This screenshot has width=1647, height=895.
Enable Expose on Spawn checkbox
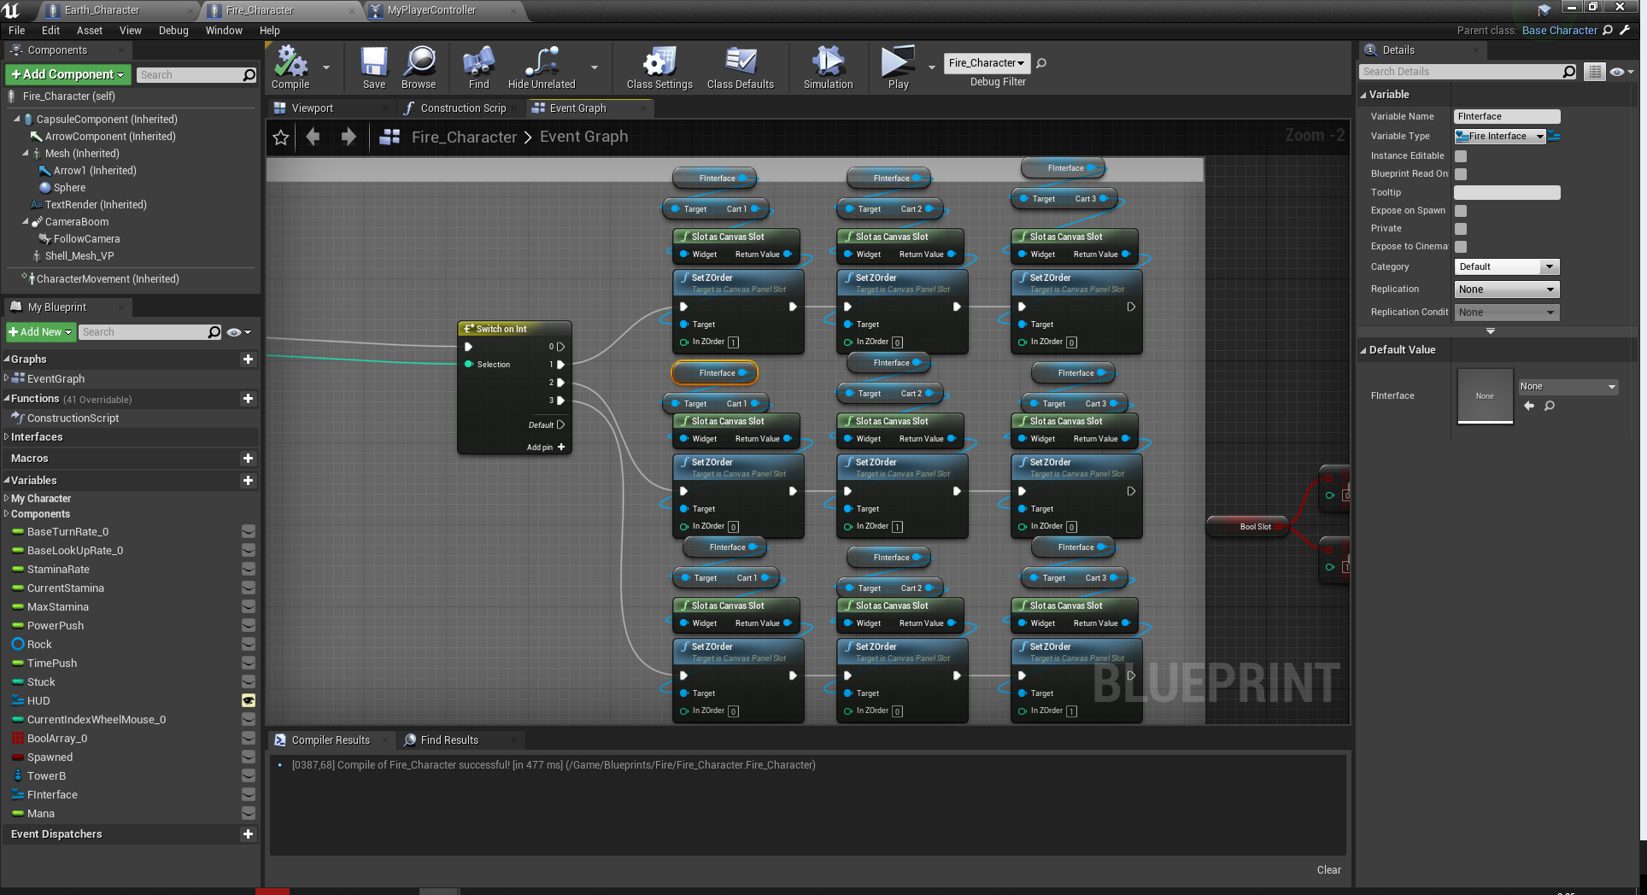click(x=1461, y=211)
